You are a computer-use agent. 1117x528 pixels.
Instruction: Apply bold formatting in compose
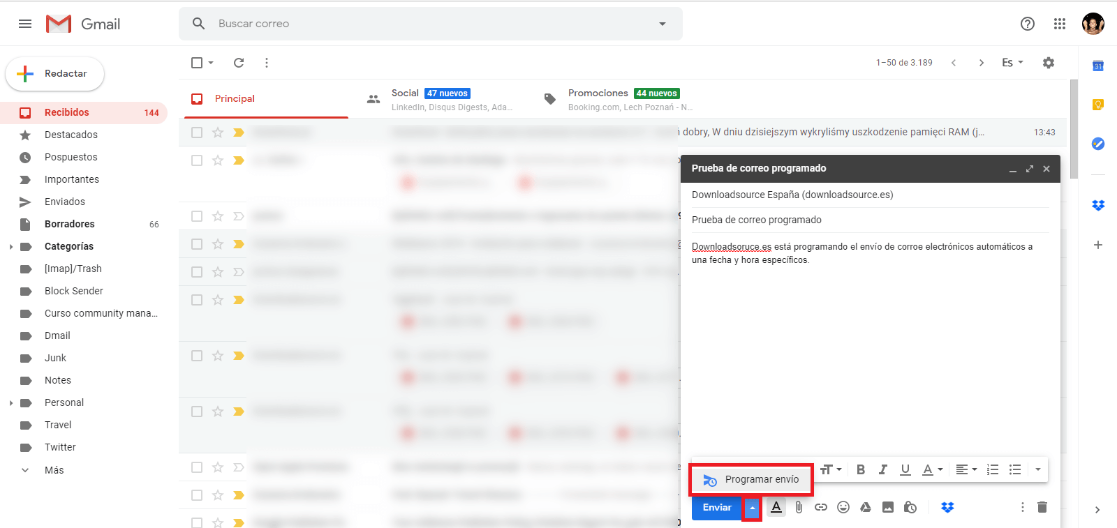(x=861, y=469)
